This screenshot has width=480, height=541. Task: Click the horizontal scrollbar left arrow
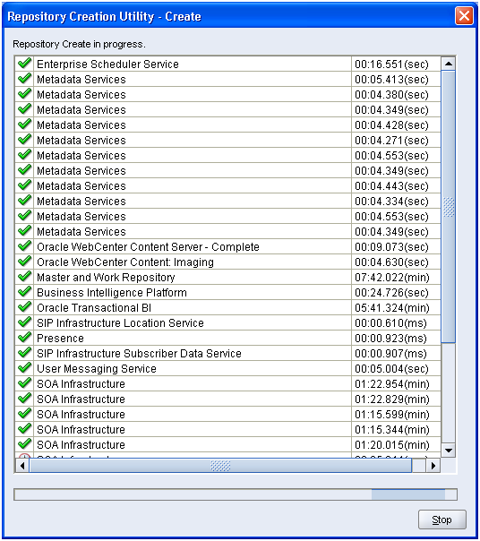pyautogui.click(x=22, y=466)
